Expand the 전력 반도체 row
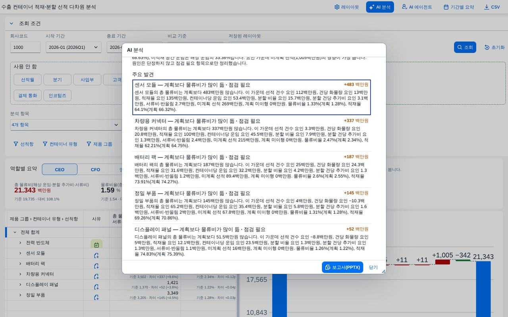This screenshot has width=508, height=317. click(20, 243)
